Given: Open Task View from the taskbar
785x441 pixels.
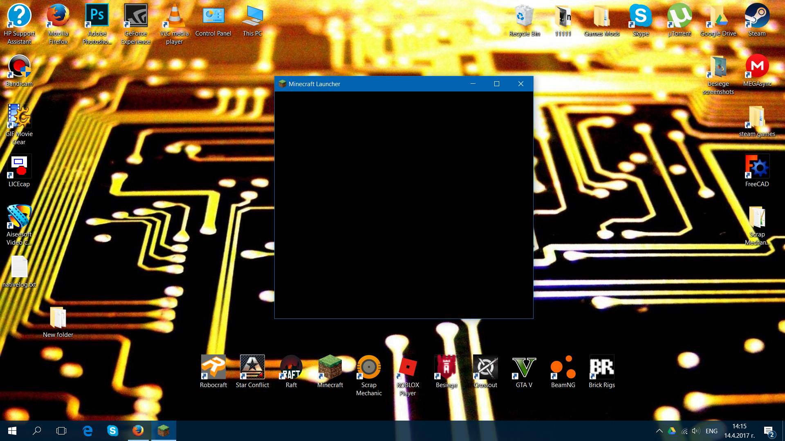Looking at the screenshot, I should [61, 431].
